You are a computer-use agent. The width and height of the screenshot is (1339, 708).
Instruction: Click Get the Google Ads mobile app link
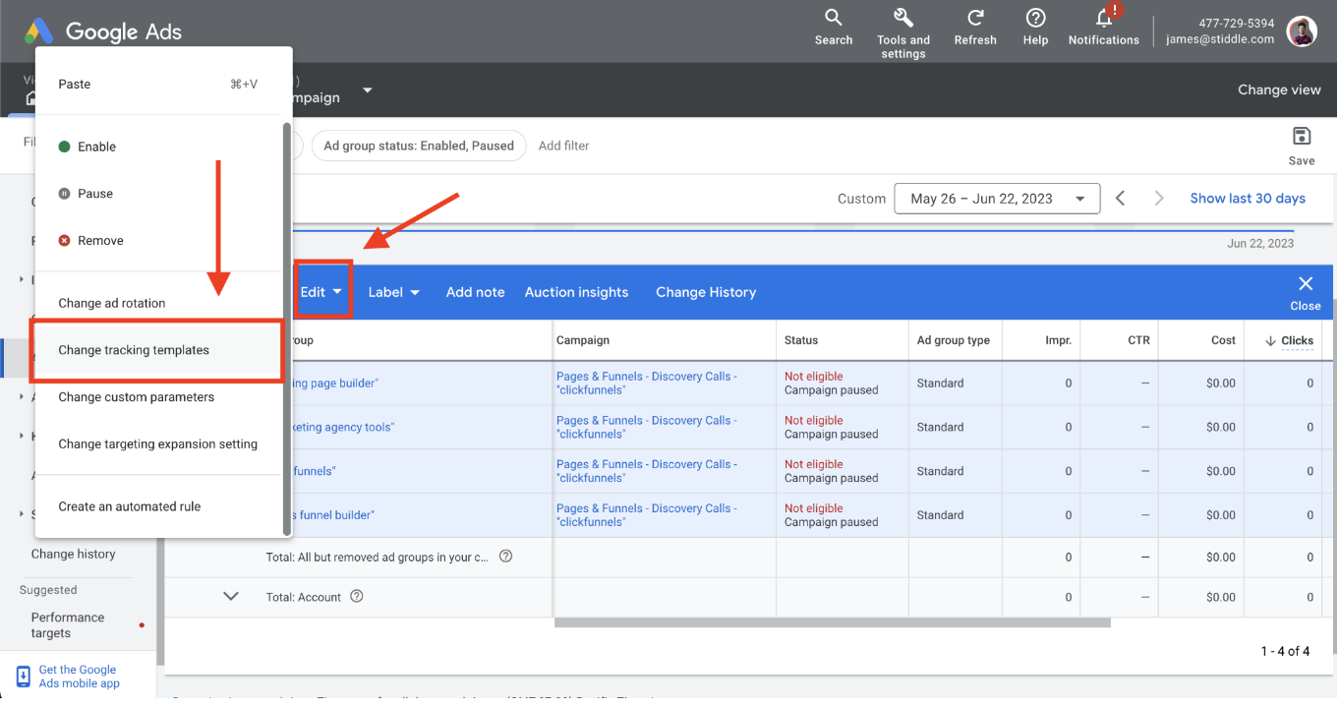point(79,677)
